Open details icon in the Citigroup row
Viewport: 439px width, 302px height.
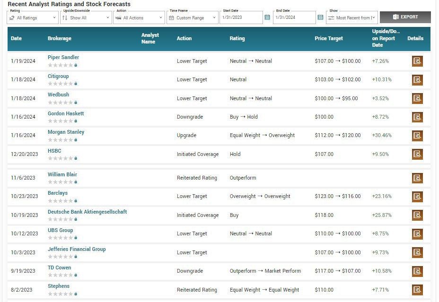coord(417,80)
